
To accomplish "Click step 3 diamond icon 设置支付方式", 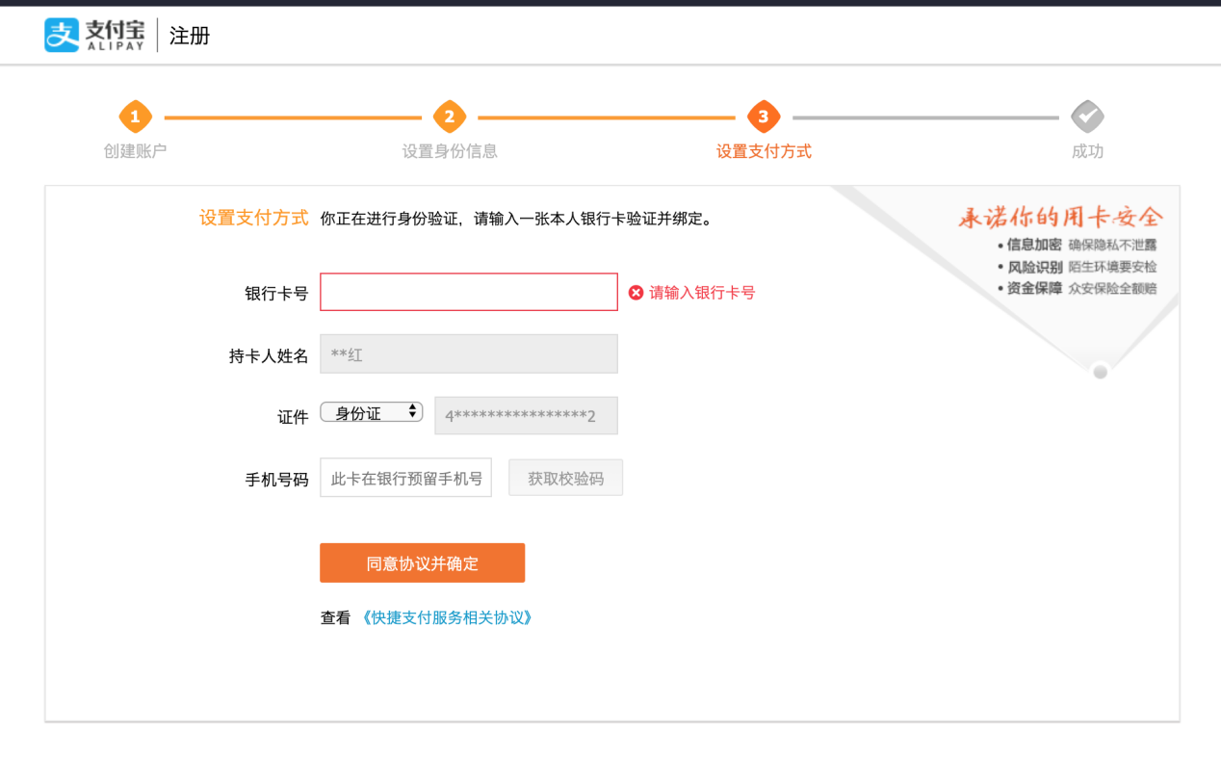I will coord(764,117).
